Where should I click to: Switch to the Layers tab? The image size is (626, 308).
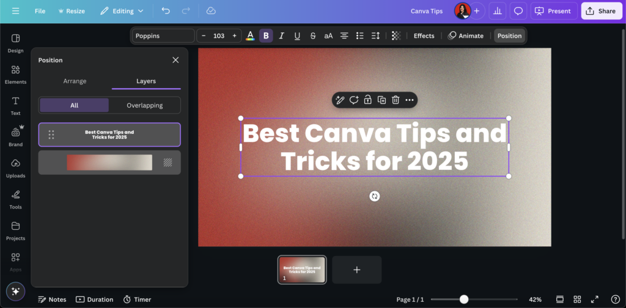tap(146, 81)
